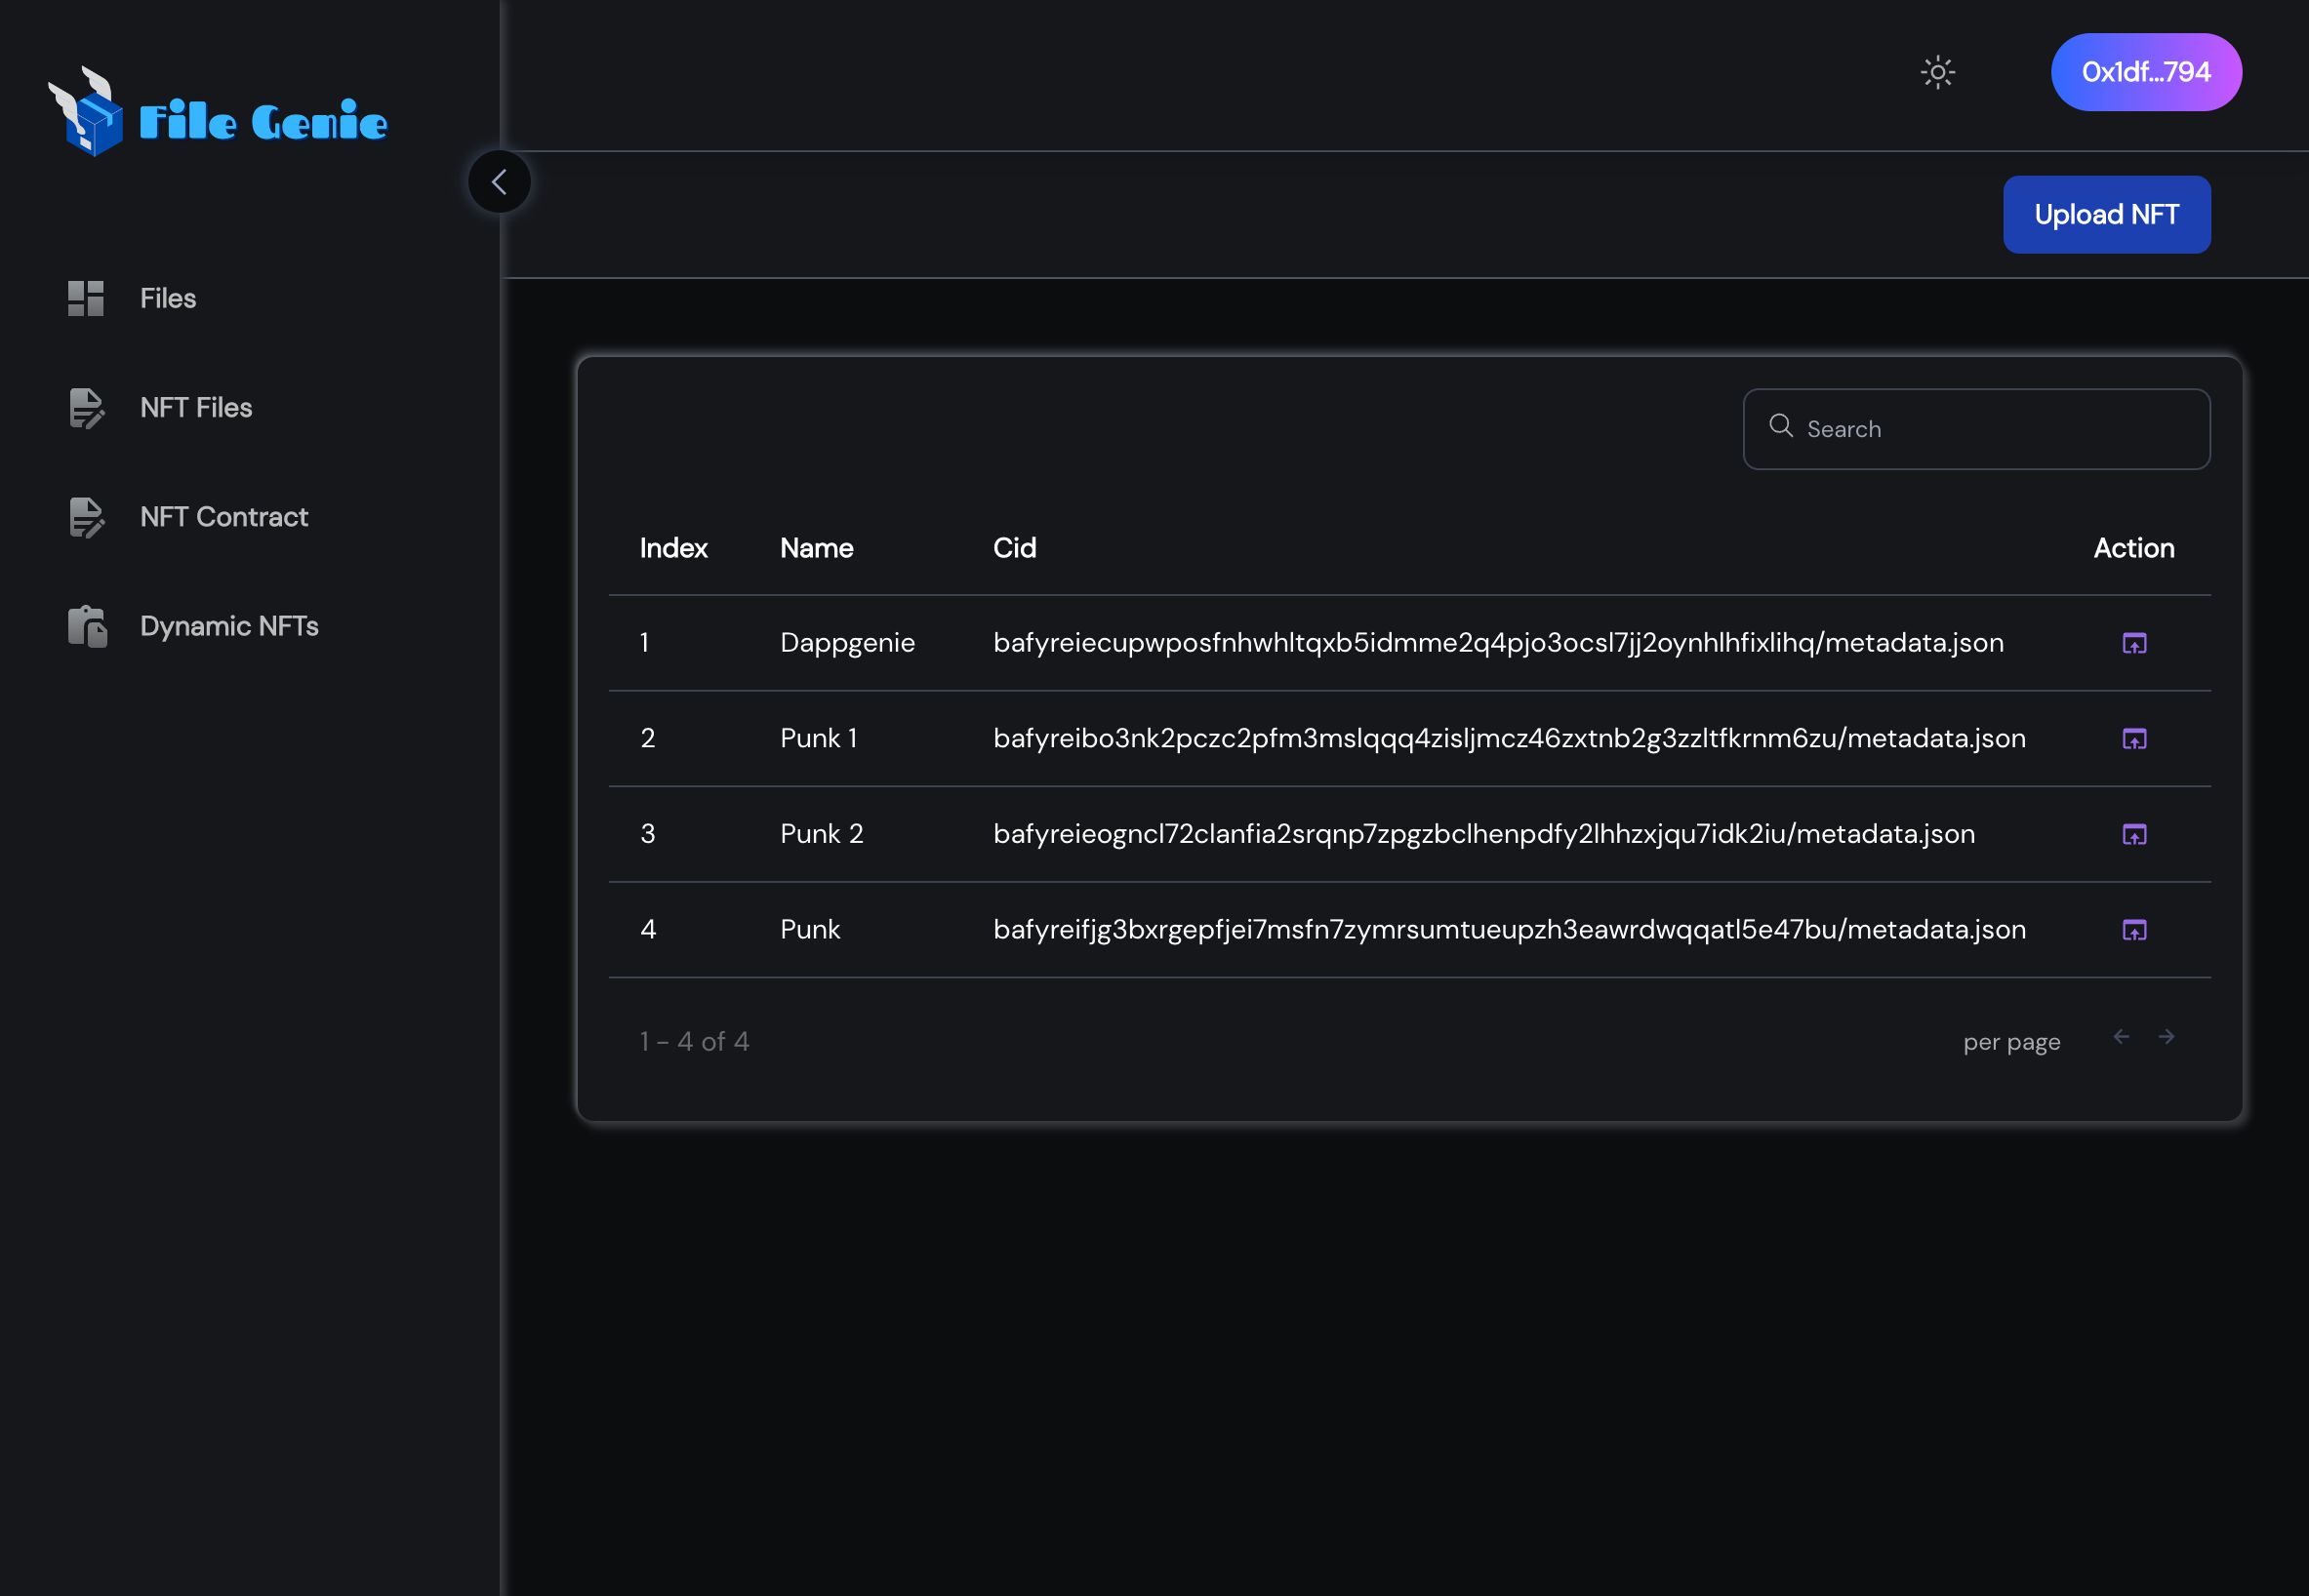Click the '1 – 4 of 4' pagination text

point(694,1042)
